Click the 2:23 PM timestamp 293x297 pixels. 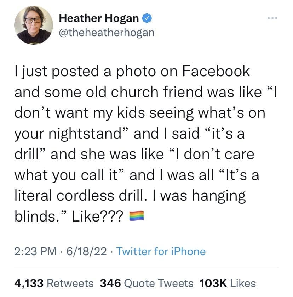point(35,251)
